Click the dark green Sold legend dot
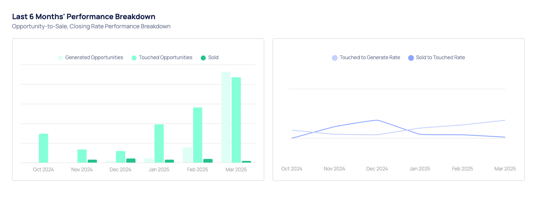Viewport: 541px width, 203px height. (203, 58)
